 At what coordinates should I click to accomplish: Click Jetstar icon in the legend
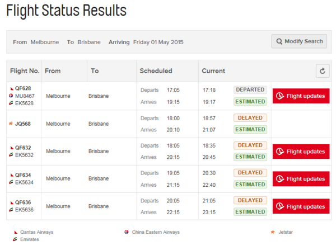point(273,232)
